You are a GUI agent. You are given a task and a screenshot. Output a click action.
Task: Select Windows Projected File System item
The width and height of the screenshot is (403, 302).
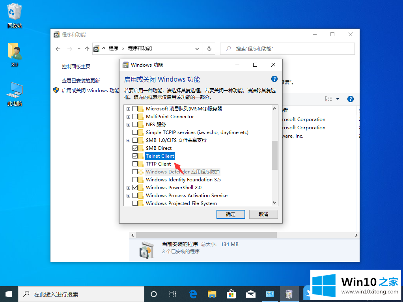pos(181,203)
